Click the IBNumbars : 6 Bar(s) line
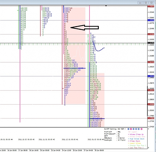156x152 pixels. coord(114,138)
